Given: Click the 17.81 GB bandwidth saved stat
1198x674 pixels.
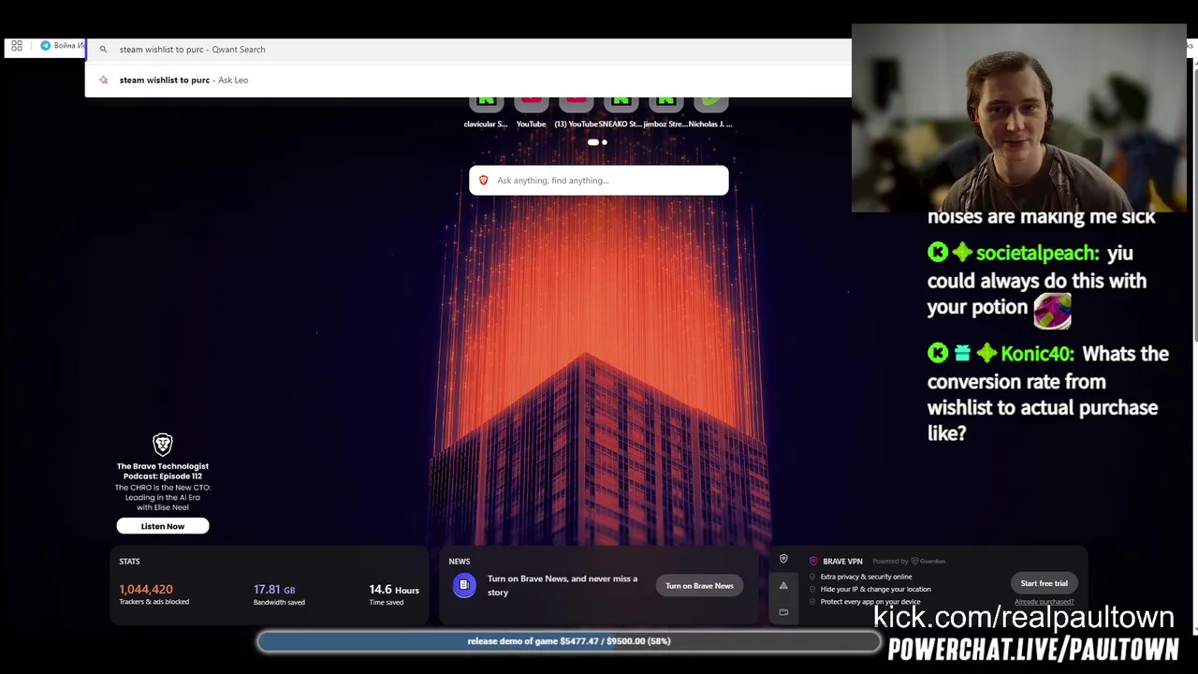Looking at the screenshot, I should click(279, 594).
